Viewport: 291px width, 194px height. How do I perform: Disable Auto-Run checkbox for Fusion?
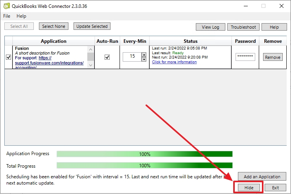(x=107, y=57)
